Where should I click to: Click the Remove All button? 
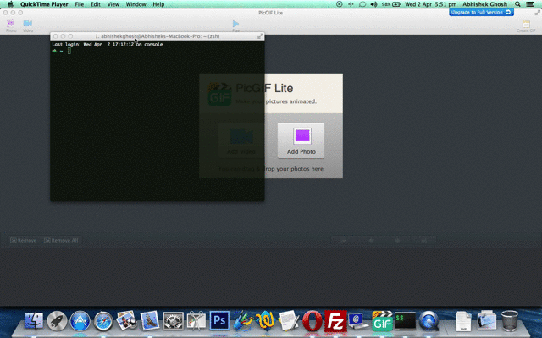click(61, 240)
